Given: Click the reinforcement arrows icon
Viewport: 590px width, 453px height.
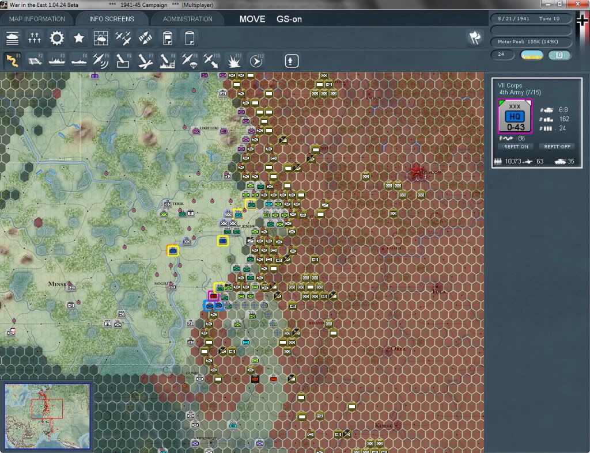Looking at the screenshot, I should click(145, 38).
